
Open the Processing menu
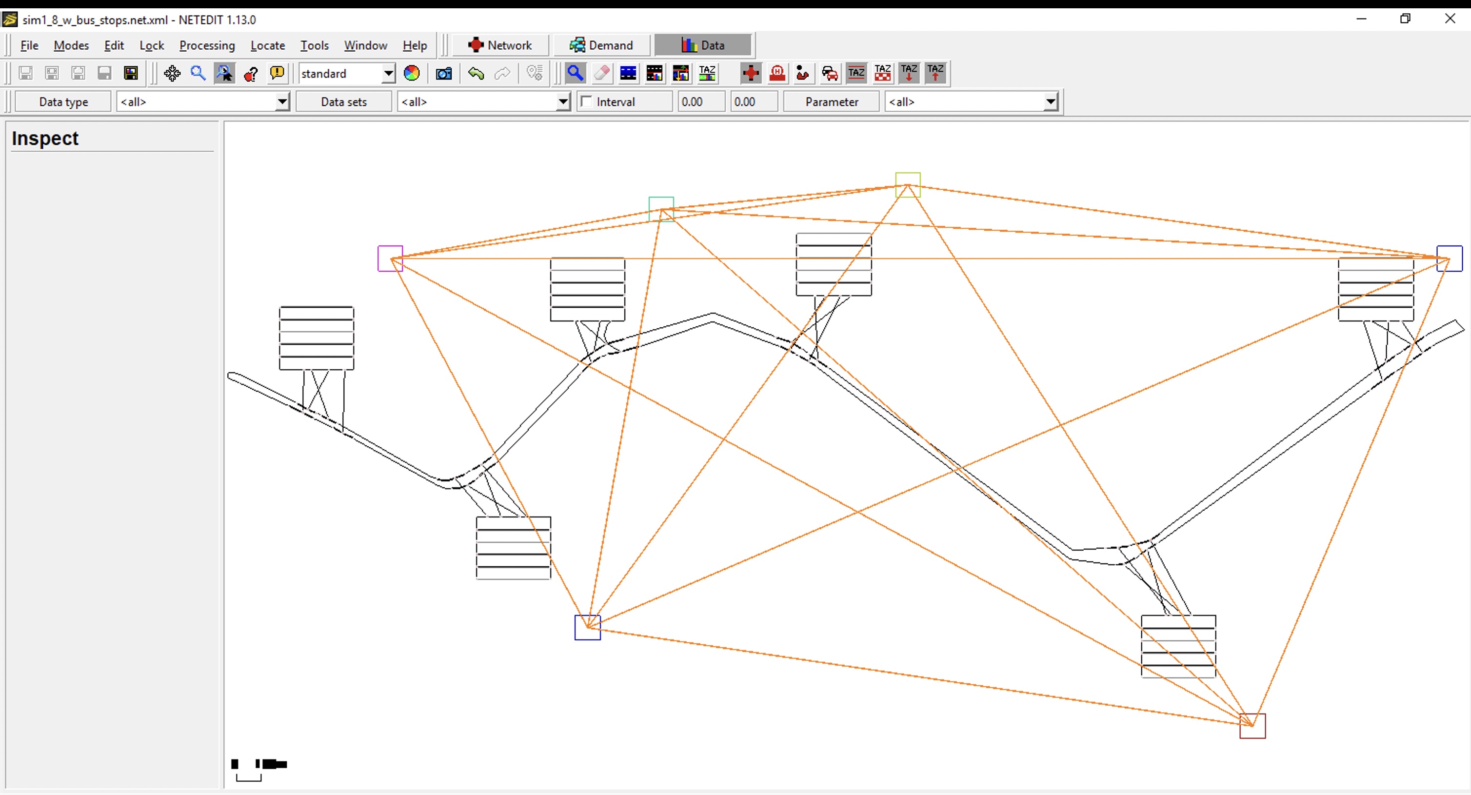pos(207,45)
